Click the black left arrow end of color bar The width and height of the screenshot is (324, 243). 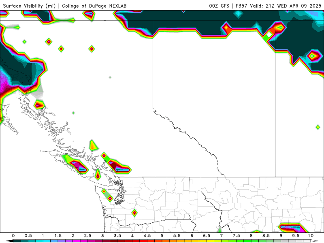point(9,241)
